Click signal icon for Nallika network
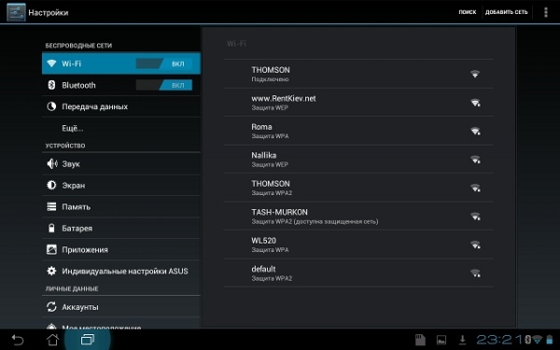The image size is (560, 350). point(475,160)
